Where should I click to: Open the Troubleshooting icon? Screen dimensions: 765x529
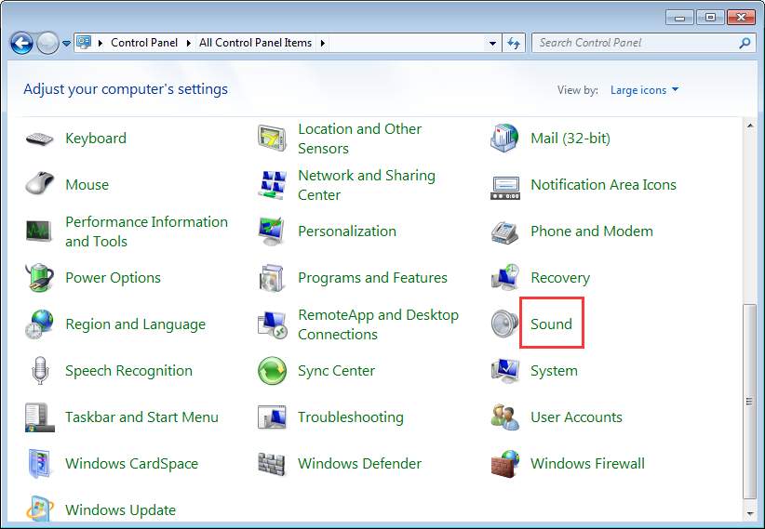tap(272, 417)
